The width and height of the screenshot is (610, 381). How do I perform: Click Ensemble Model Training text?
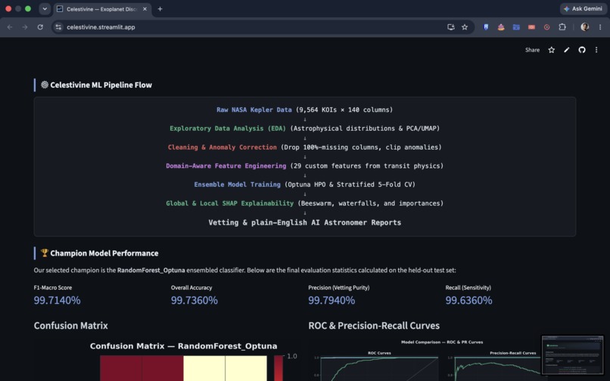coord(238,184)
